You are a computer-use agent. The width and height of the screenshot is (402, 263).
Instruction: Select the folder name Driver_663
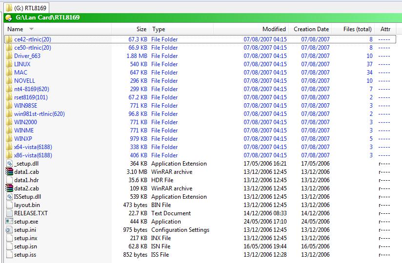point(27,56)
